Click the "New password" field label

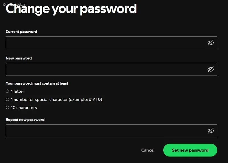19,58
